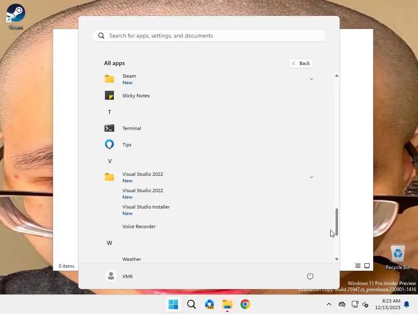Open Voice Recorder app entry
The height and width of the screenshot is (314, 418).
(x=139, y=227)
